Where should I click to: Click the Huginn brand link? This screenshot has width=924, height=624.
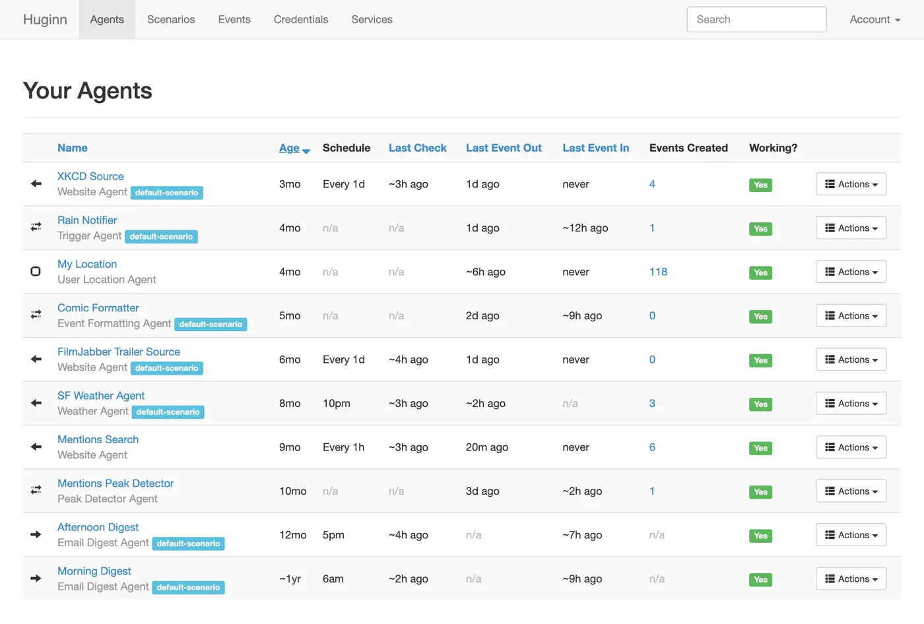45,19
